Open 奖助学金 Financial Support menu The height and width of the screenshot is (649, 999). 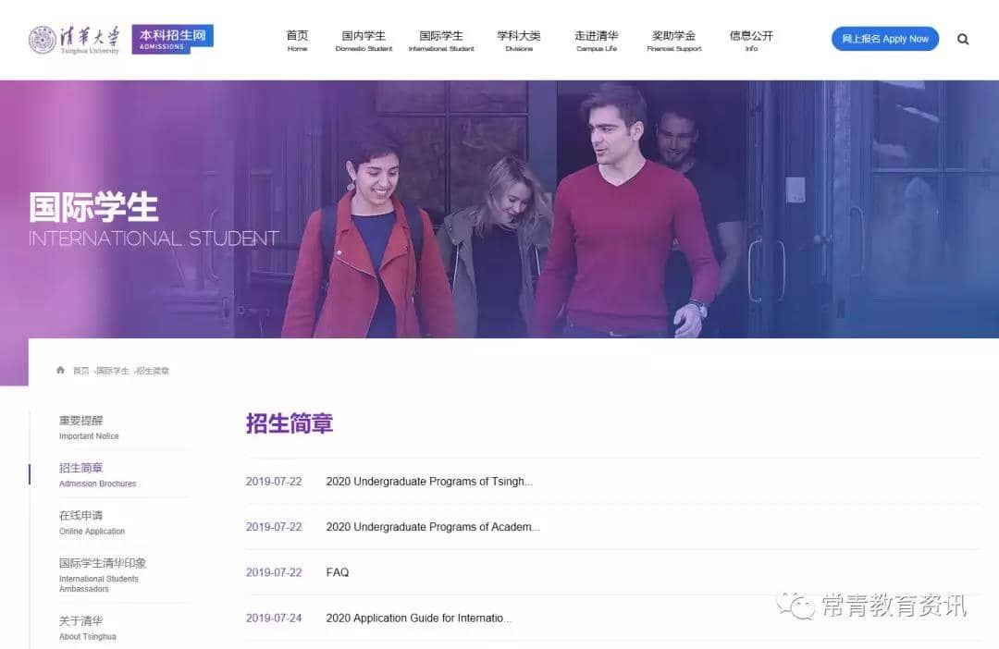click(673, 41)
